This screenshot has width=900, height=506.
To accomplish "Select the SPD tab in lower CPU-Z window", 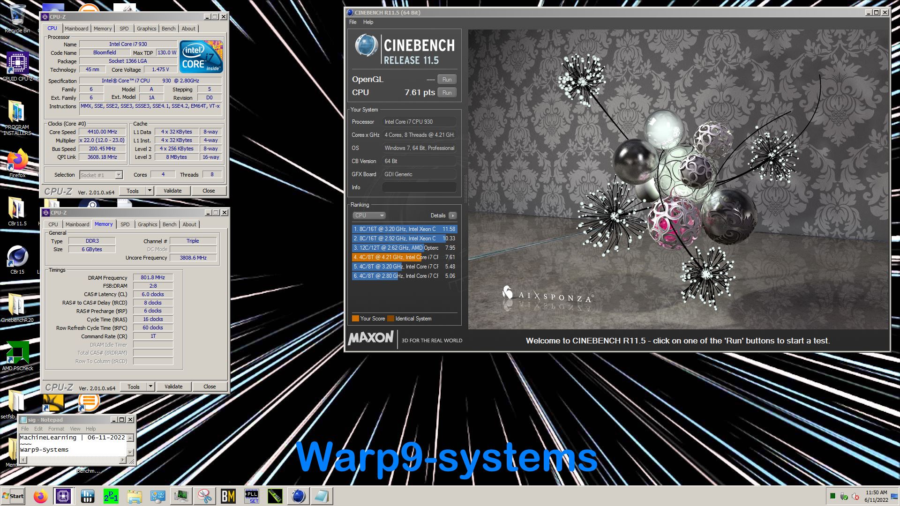I will 125,224.
